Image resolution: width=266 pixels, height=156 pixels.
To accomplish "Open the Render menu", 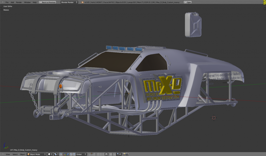I will pyautogui.click(x=19, y=2).
